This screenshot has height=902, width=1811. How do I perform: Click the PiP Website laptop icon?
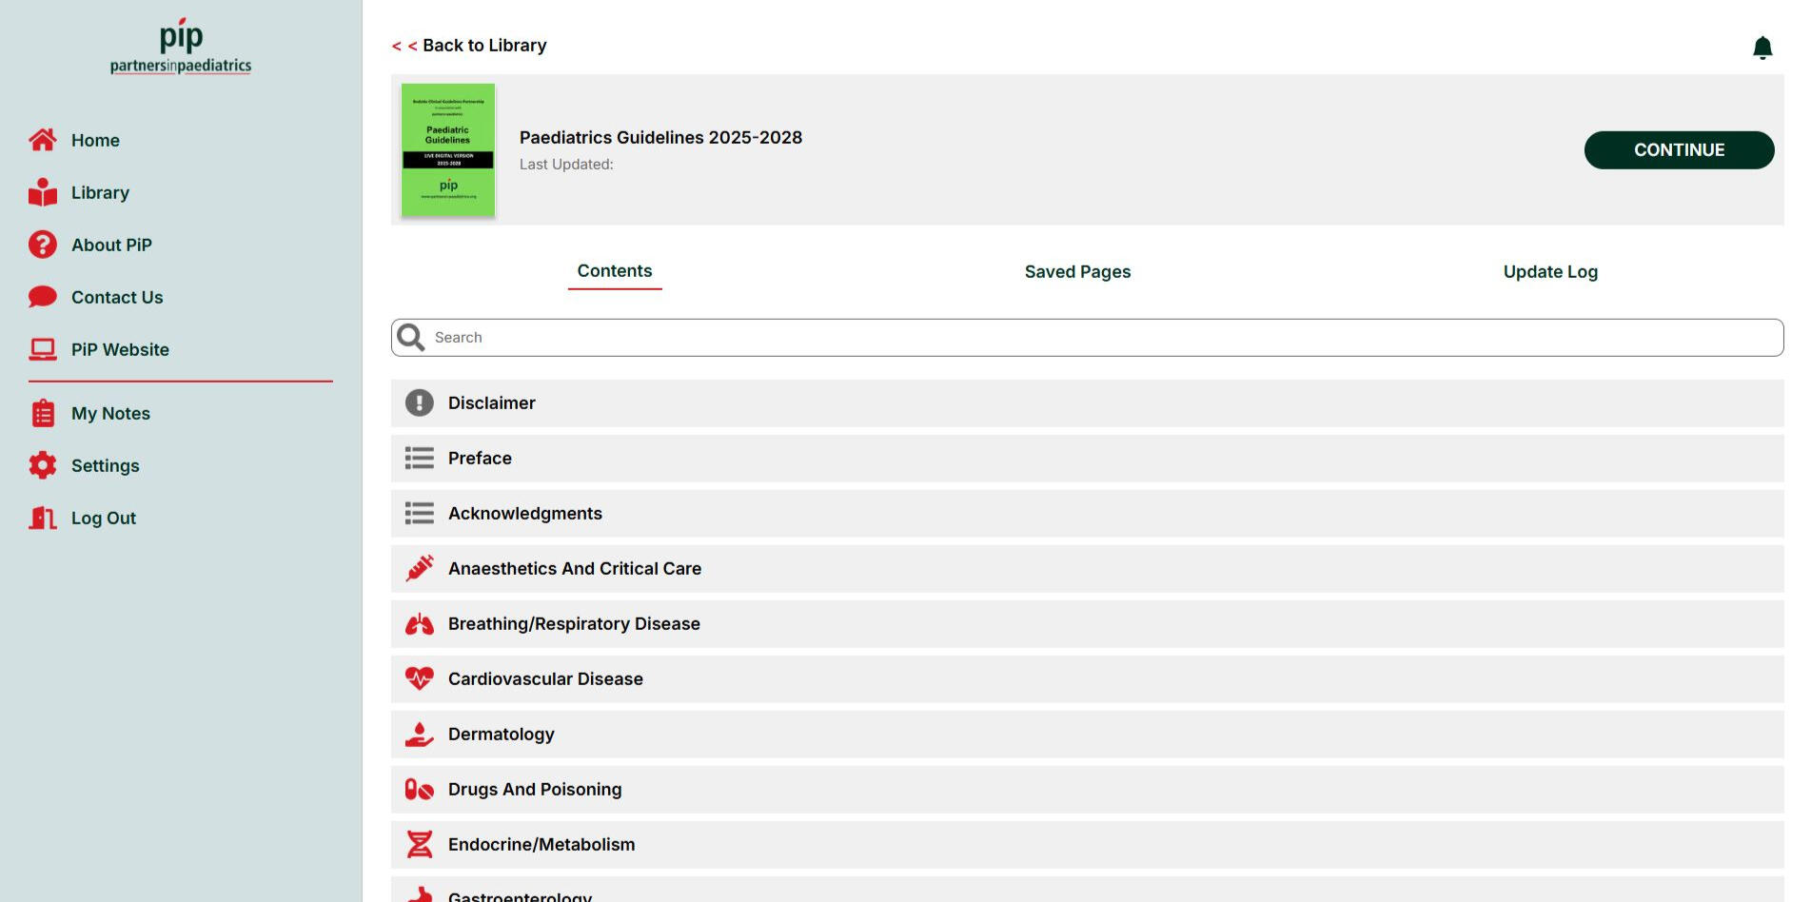[x=42, y=349]
